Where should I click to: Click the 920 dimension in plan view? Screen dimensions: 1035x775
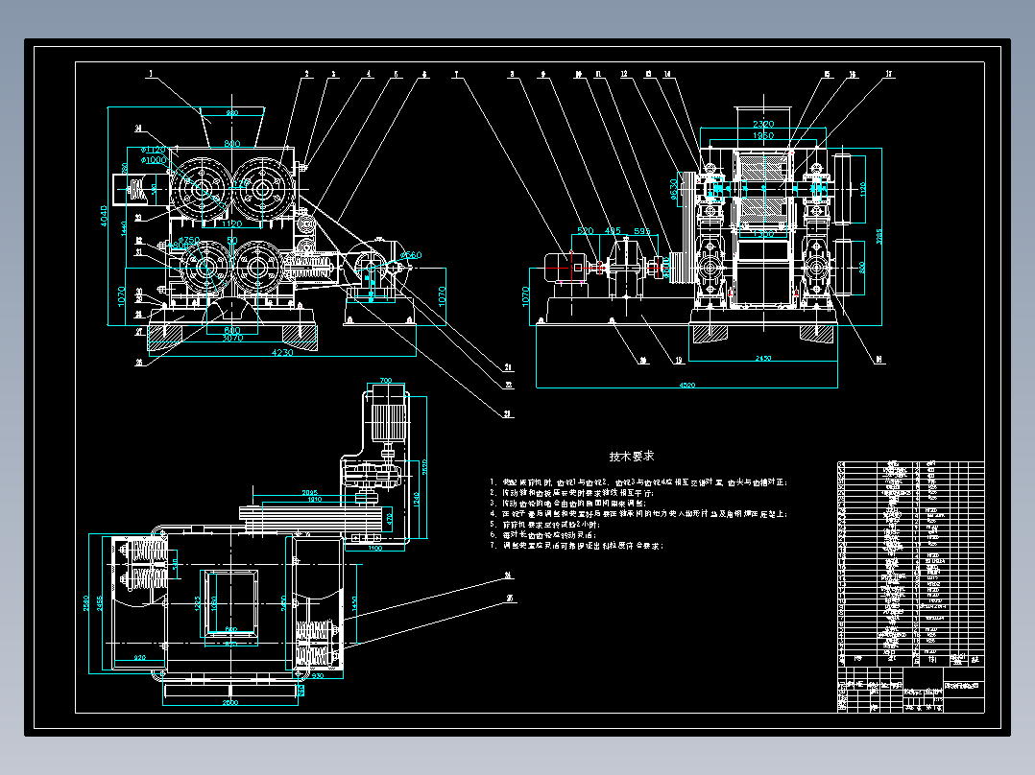point(140,658)
